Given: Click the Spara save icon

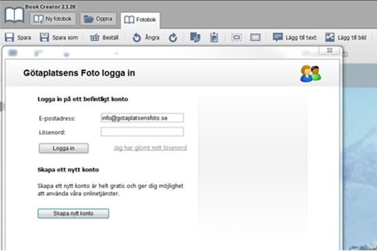Looking at the screenshot, I should pos(9,38).
